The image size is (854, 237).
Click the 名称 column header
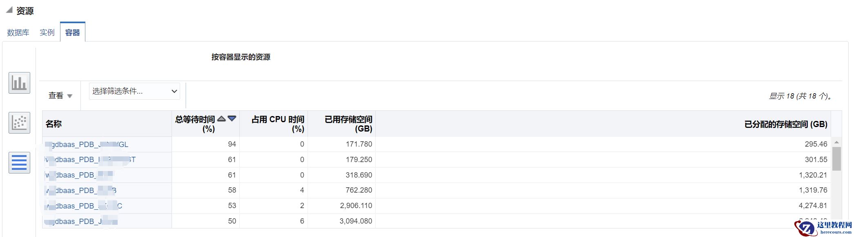54,124
